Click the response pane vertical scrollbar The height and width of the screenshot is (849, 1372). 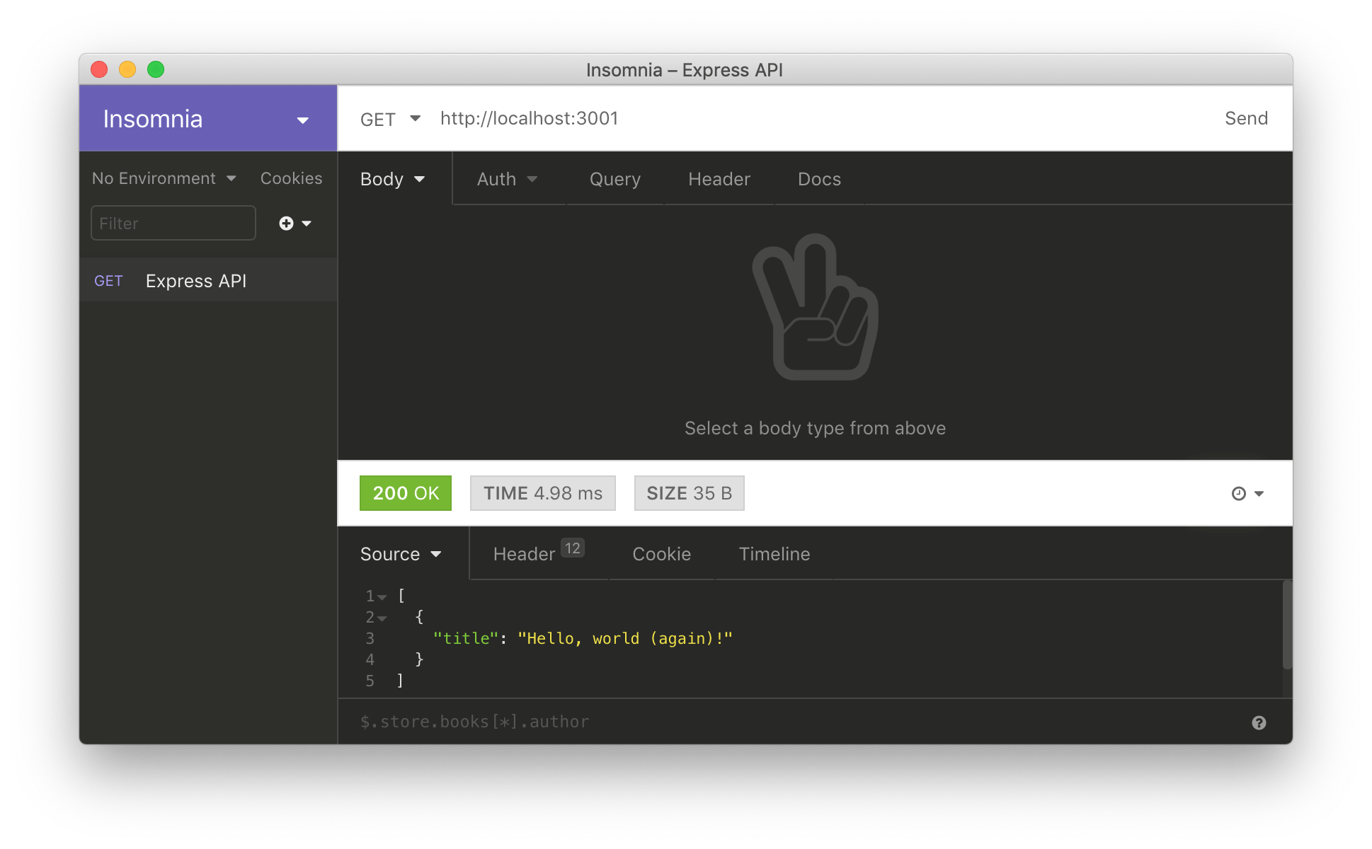click(1286, 625)
